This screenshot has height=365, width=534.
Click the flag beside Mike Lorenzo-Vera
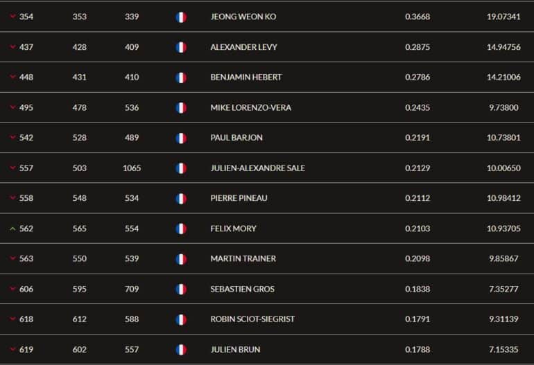[181, 107]
